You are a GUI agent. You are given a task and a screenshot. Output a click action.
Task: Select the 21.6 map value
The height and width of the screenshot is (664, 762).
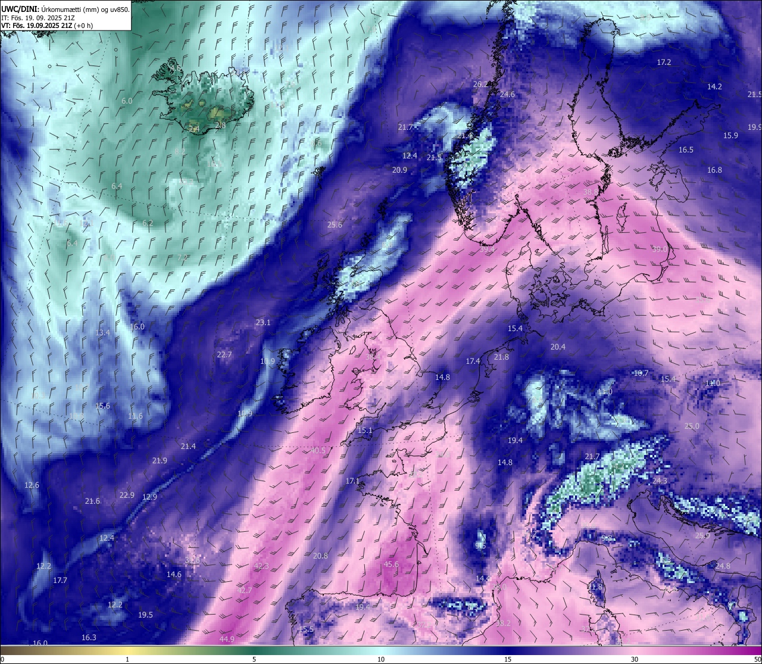point(92,501)
